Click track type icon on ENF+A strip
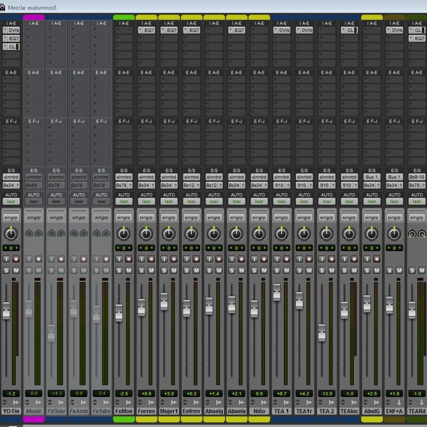The image size is (427, 427). [399, 403]
